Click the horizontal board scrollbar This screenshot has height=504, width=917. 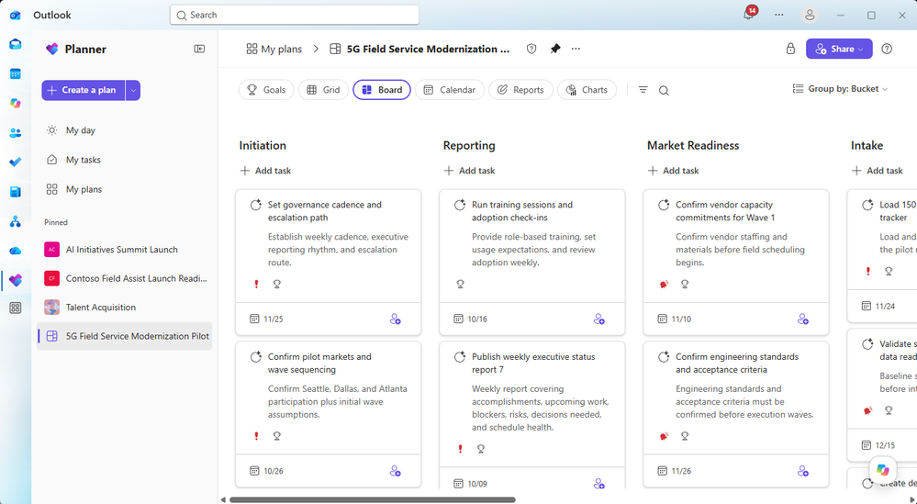373,500
